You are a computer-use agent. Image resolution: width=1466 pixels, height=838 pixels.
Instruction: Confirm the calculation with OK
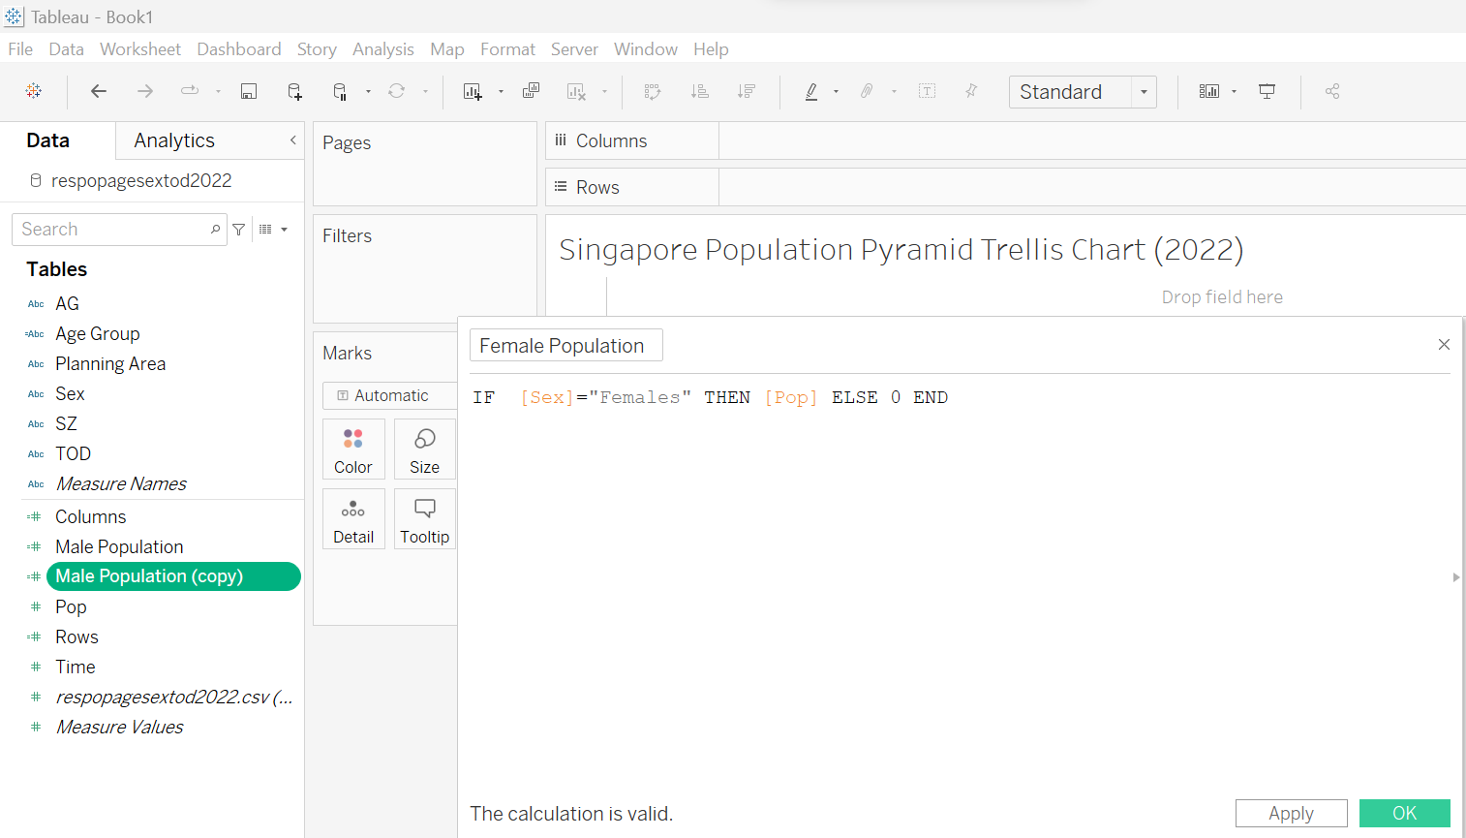pos(1404,813)
